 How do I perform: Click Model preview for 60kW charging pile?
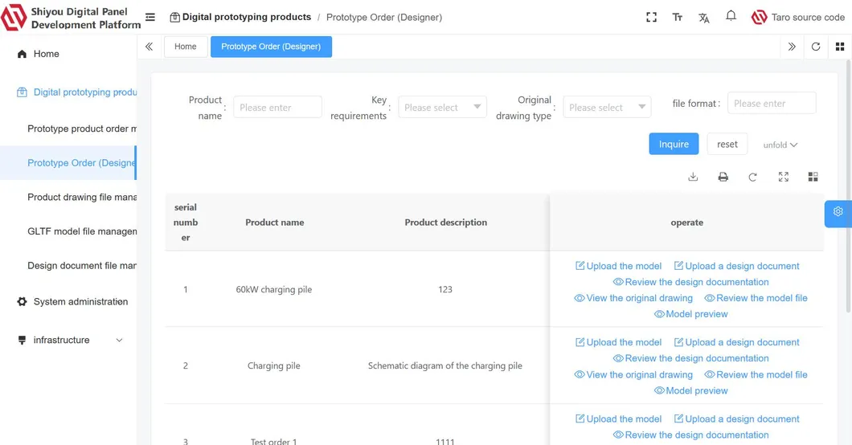tap(690, 314)
